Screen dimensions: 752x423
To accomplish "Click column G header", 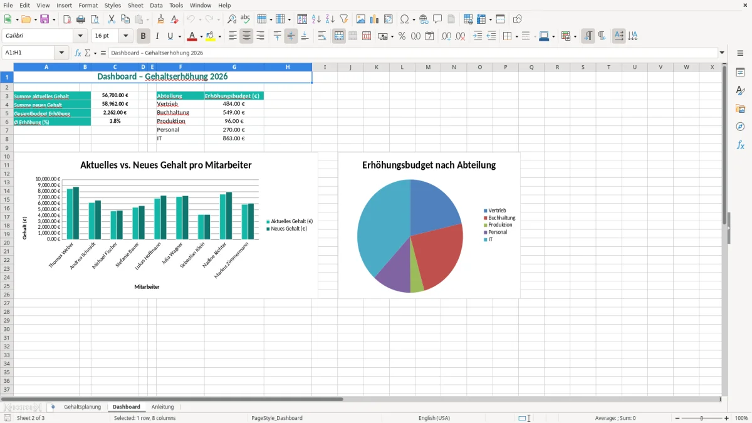I will click(x=234, y=67).
